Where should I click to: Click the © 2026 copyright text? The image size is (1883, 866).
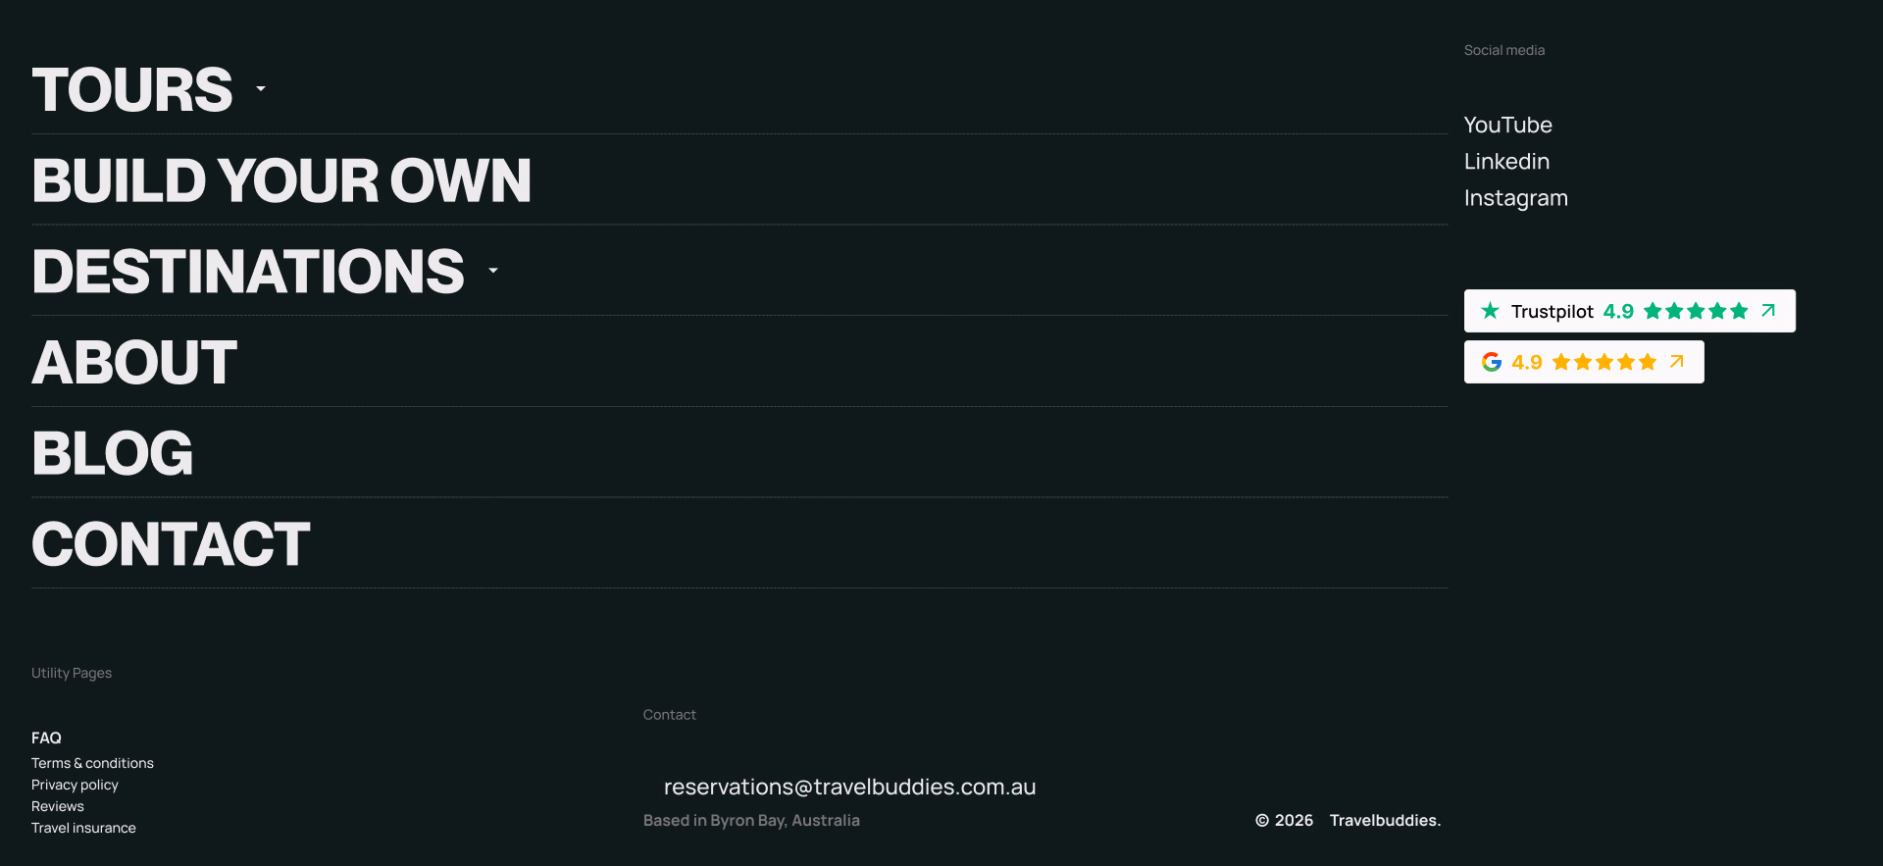tap(1284, 820)
